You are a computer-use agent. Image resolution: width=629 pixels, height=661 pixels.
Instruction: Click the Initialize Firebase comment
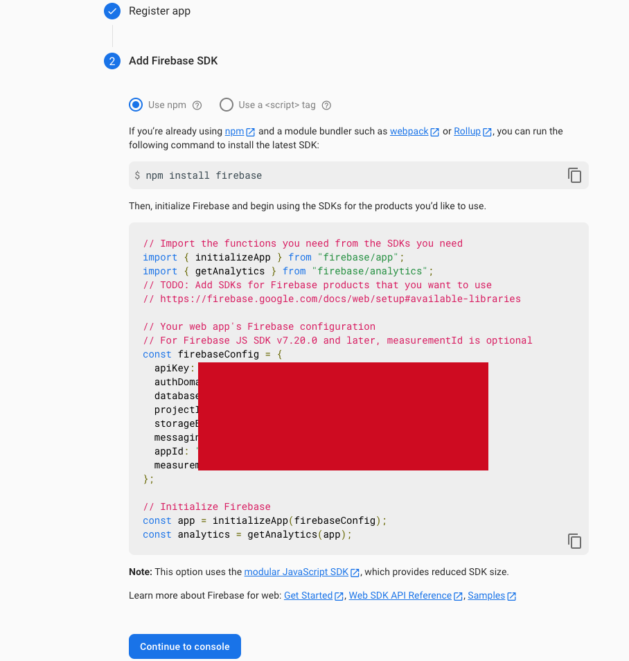(206, 506)
